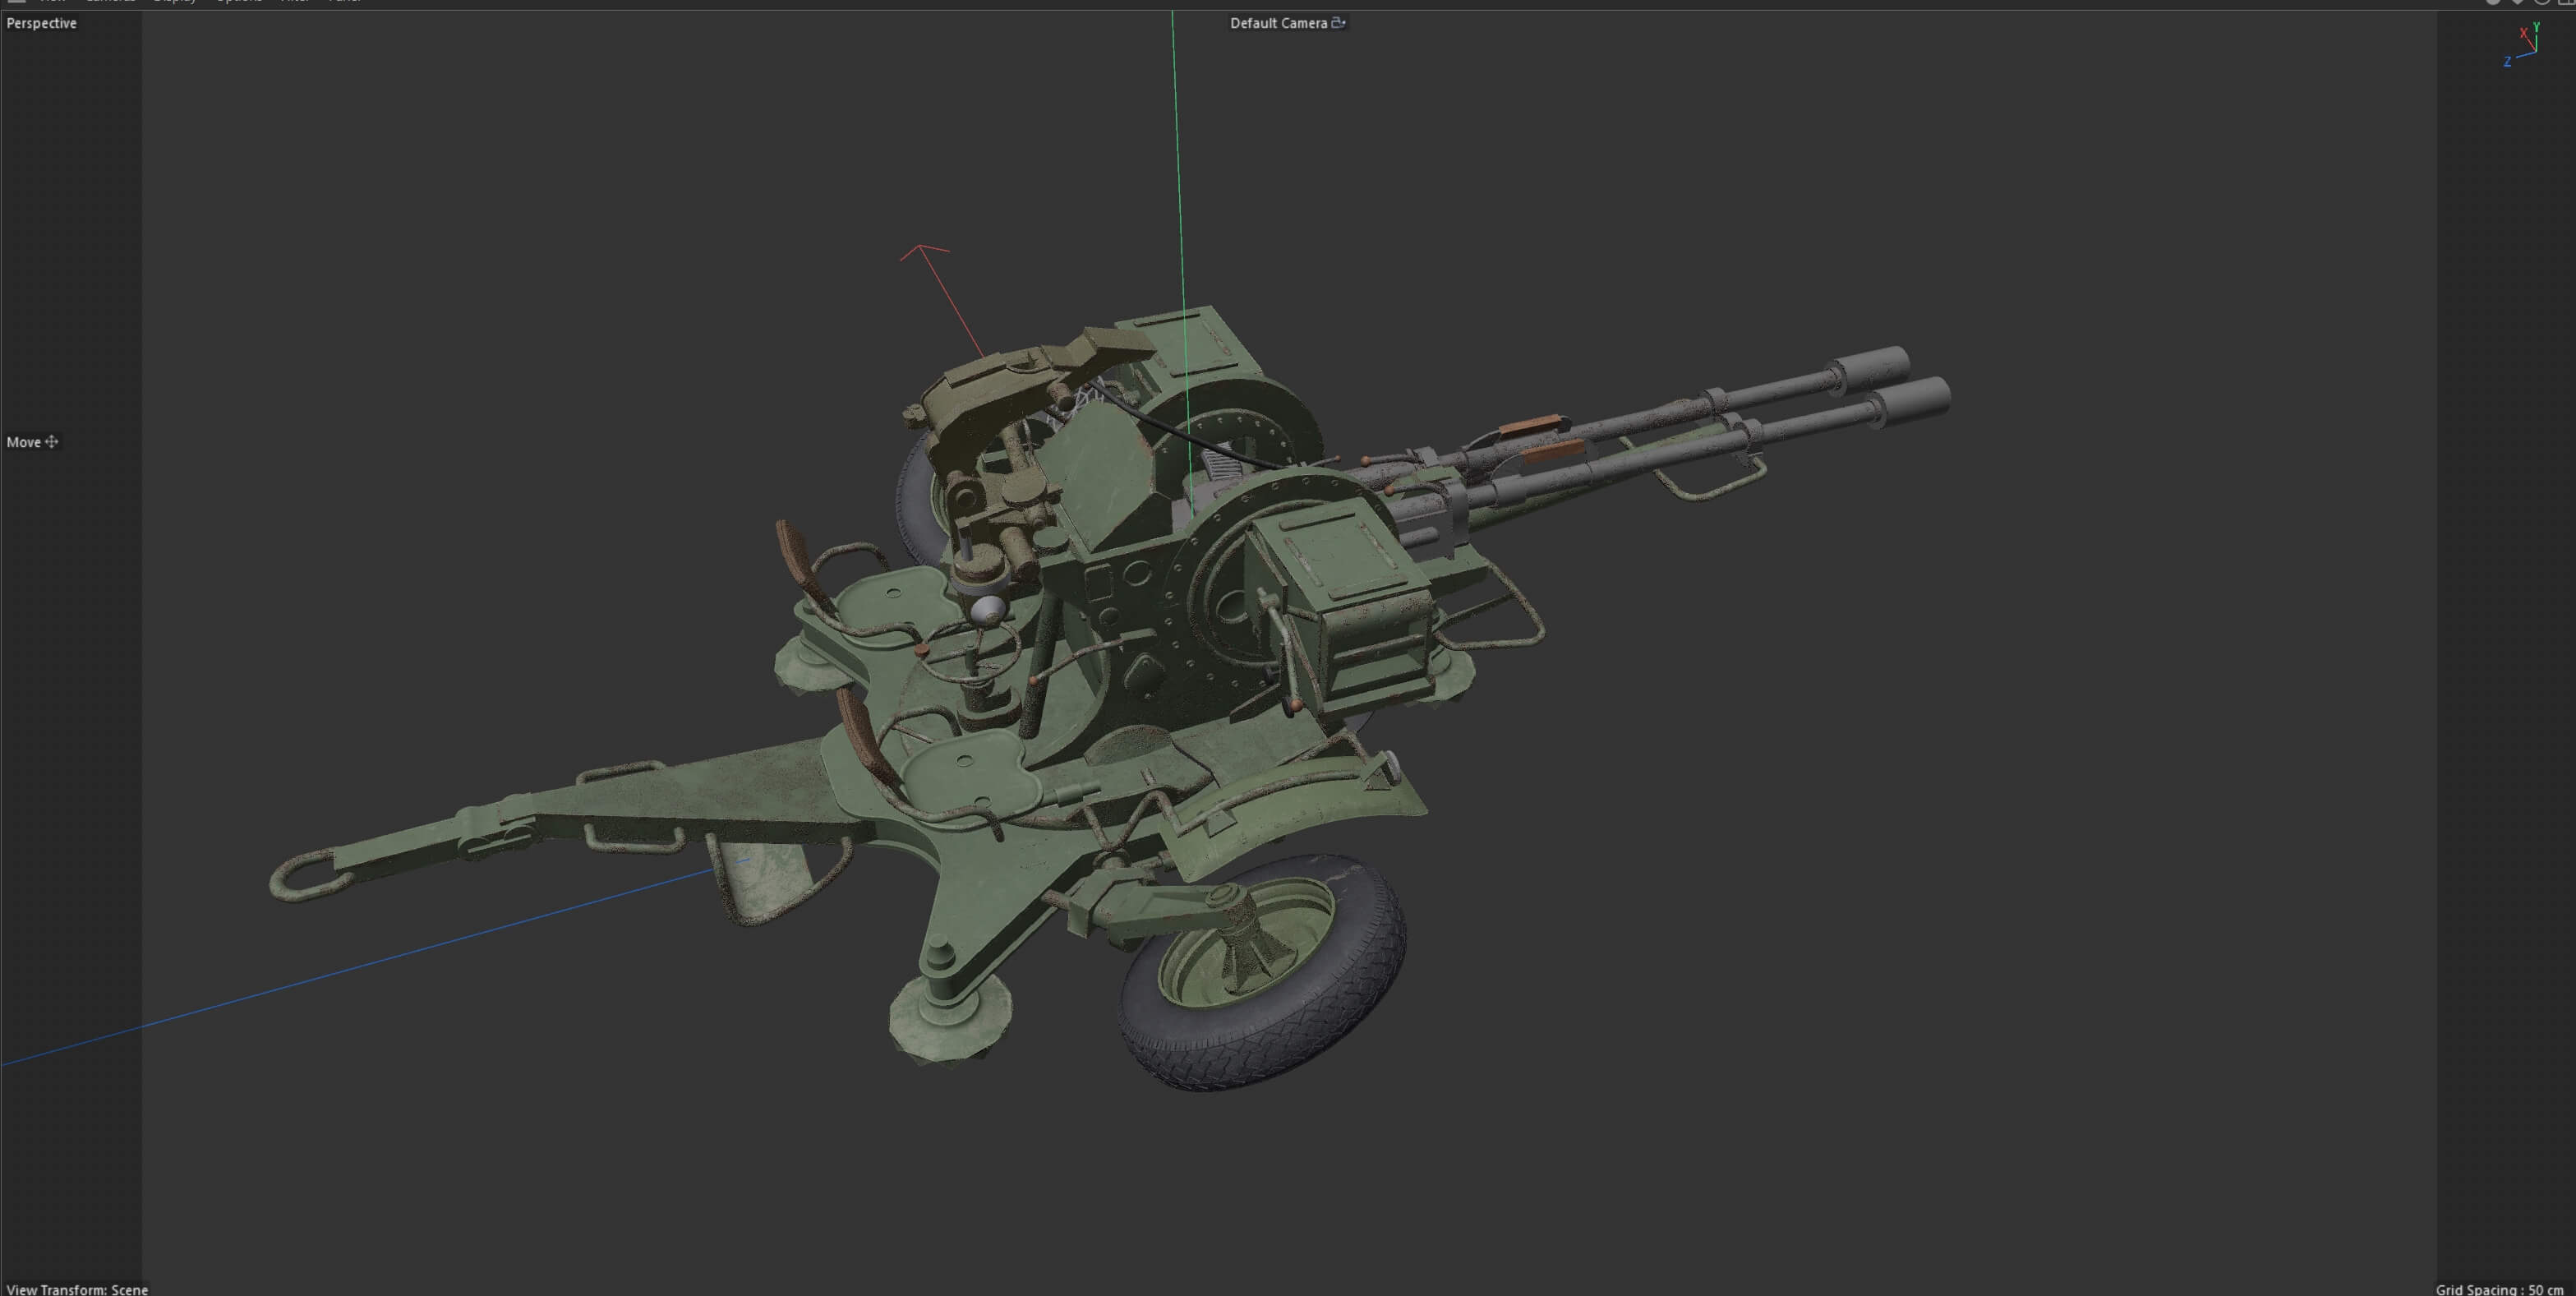
Task: Click the Move tool label
Action: [x=23, y=442]
